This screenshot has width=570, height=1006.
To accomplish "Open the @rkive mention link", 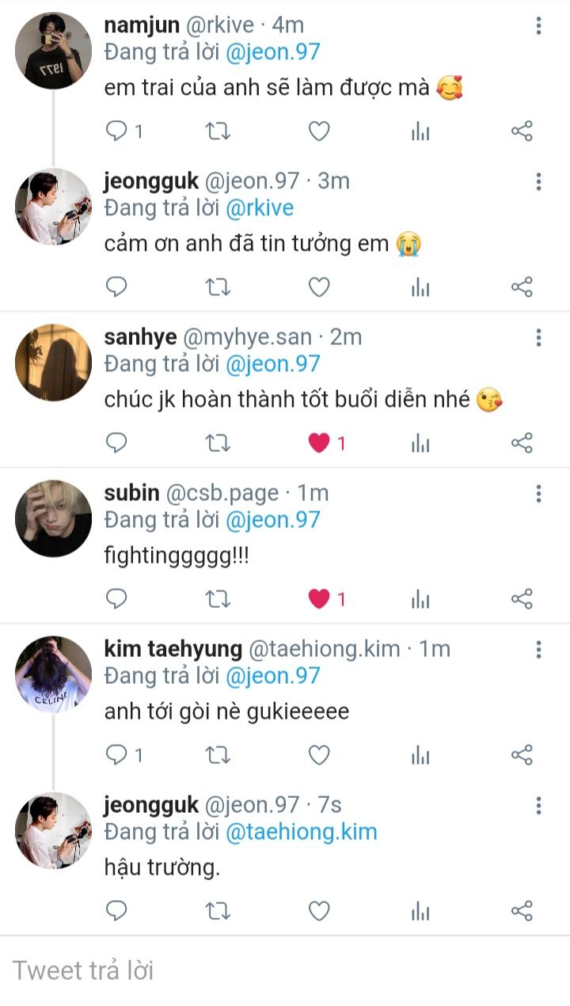I will (x=260, y=208).
